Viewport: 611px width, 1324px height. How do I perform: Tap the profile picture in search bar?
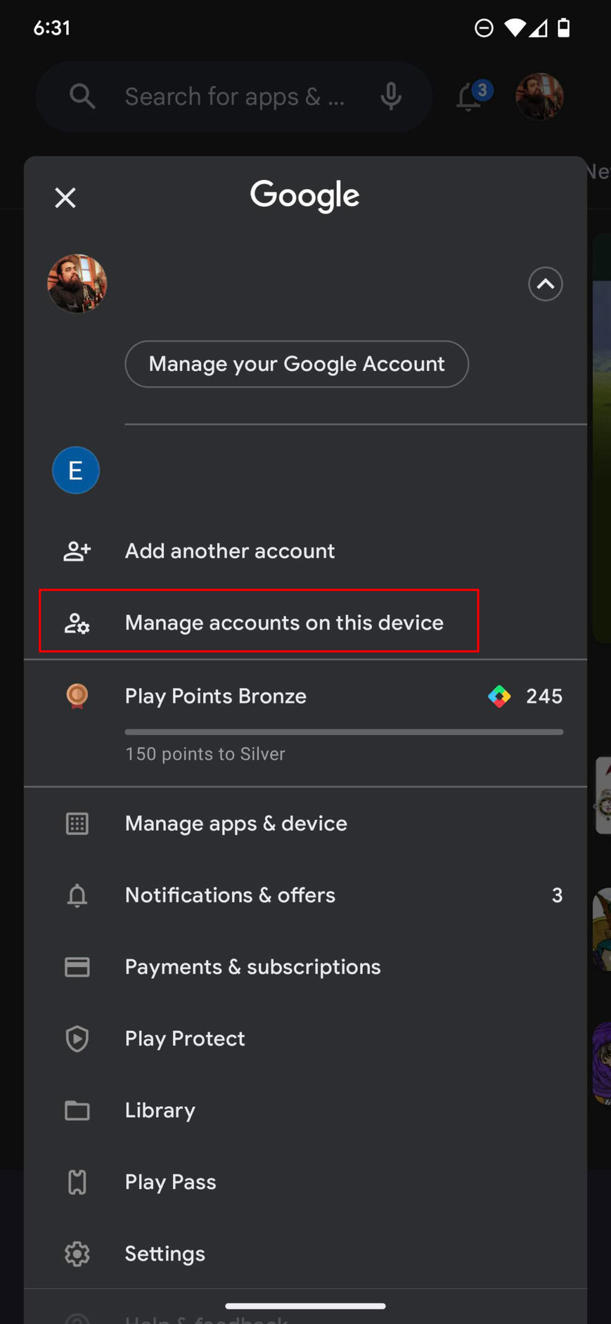coord(539,97)
